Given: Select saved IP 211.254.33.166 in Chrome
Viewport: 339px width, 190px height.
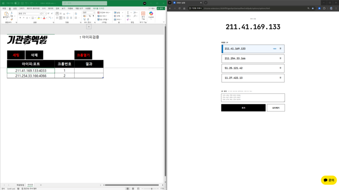Looking at the screenshot, I should pos(253,59).
